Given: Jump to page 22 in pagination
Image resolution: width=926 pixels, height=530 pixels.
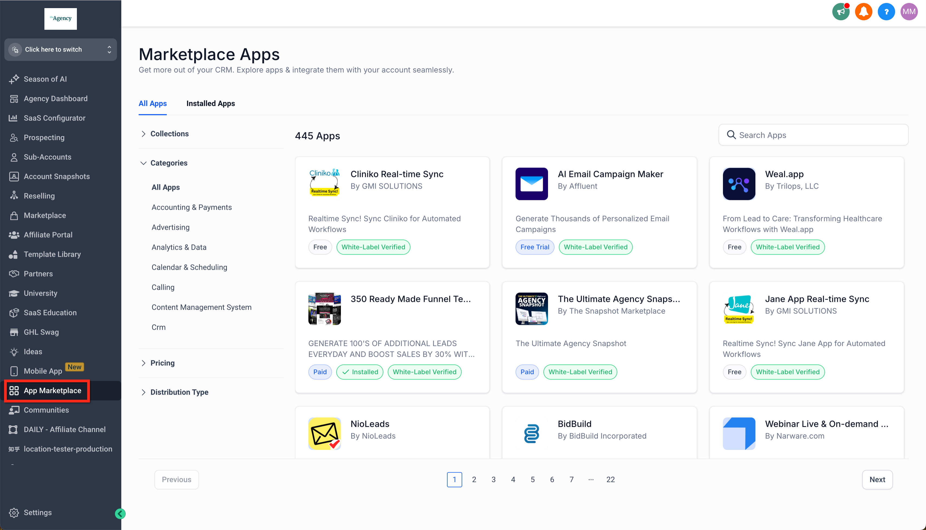Looking at the screenshot, I should pos(611,479).
